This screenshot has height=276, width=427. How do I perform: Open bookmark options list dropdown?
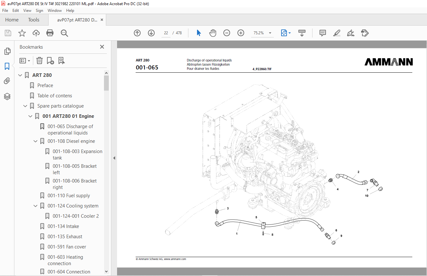(x=25, y=61)
